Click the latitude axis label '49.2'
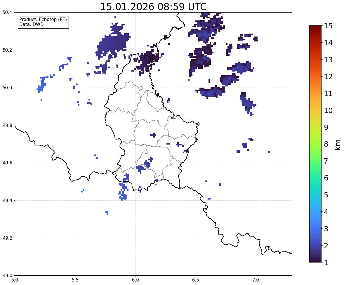Screen dimensions: 344x285 (x=7, y=238)
